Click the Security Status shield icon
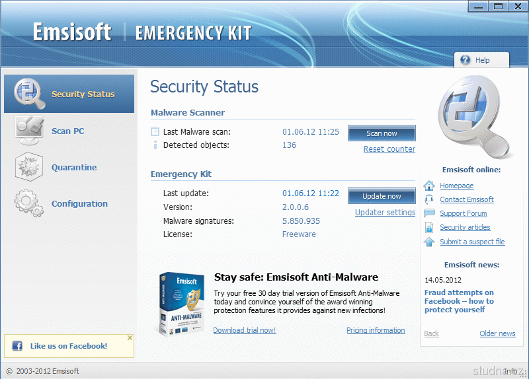Viewport: 529px width, 379px height. (29, 94)
